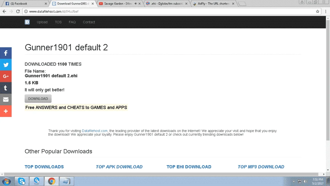This screenshot has width=330, height=186.
Task: Click the browser forward arrow
Action: [x=11, y=12]
